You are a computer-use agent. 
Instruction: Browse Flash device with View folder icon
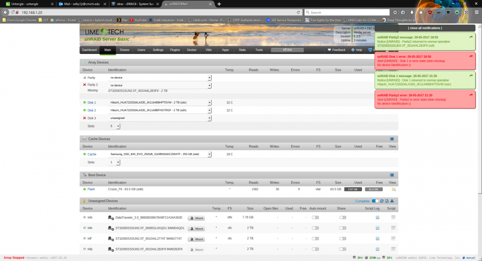point(393,189)
